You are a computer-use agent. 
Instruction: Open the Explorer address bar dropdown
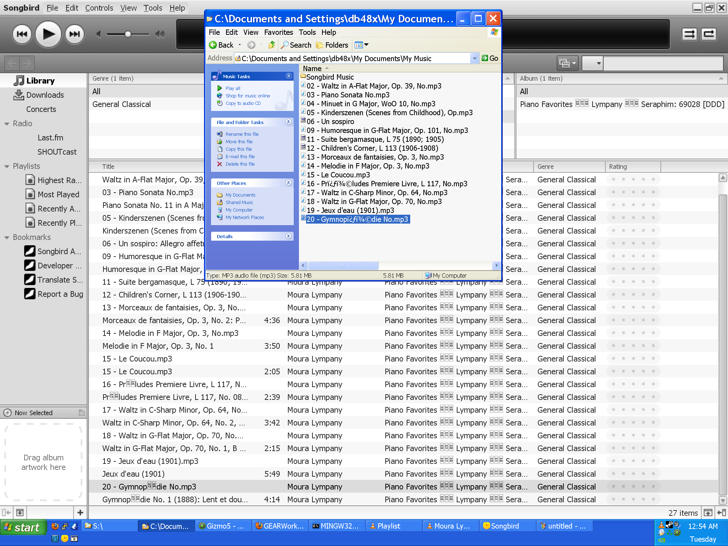[x=475, y=58]
